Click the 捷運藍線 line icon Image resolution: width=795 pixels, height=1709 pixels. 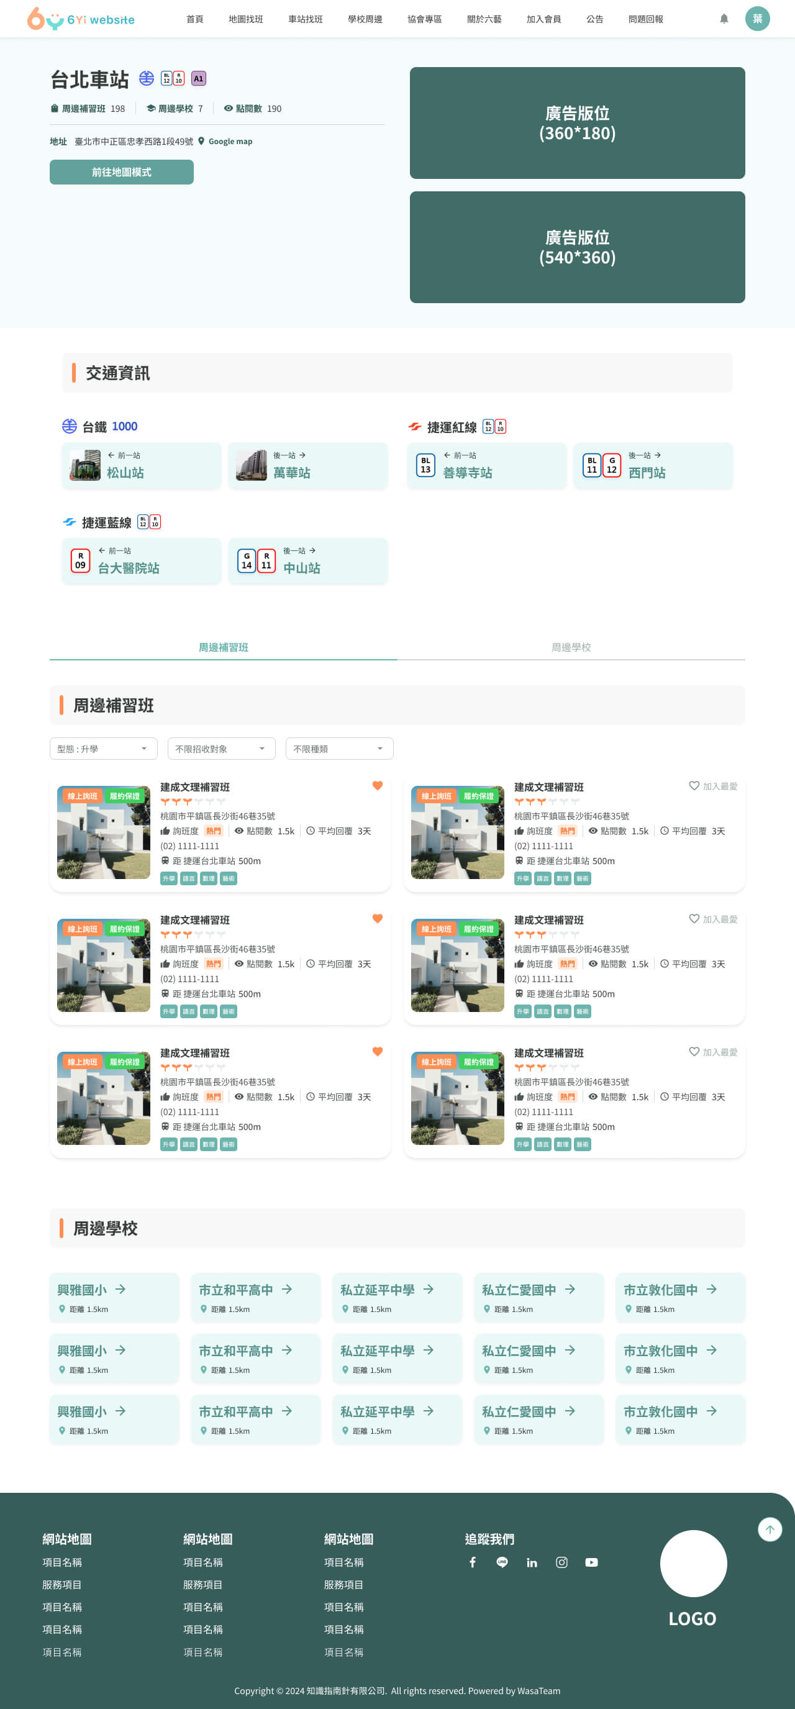tap(70, 522)
